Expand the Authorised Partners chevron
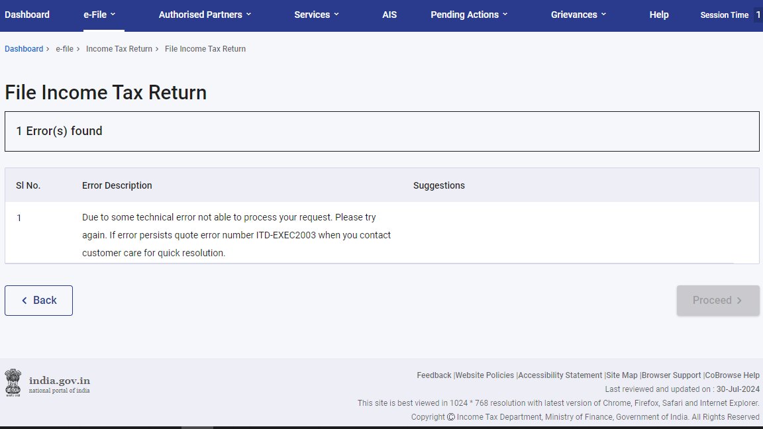The width and height of the screenshot is (763, 429). [x=248, y=15]
